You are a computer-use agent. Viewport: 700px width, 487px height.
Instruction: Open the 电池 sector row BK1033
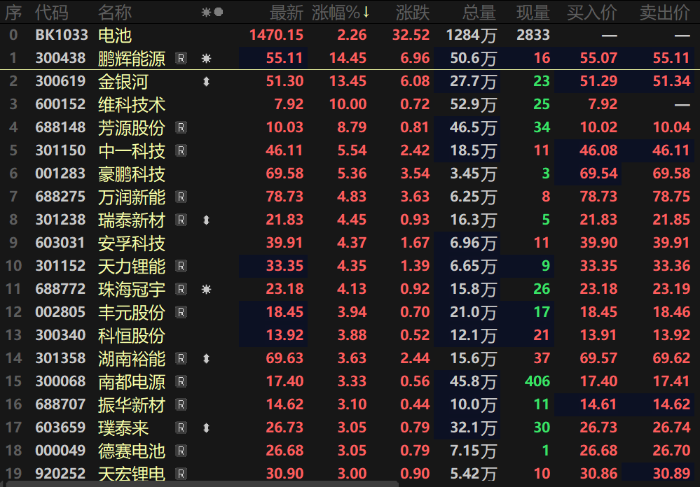(350, 35)
